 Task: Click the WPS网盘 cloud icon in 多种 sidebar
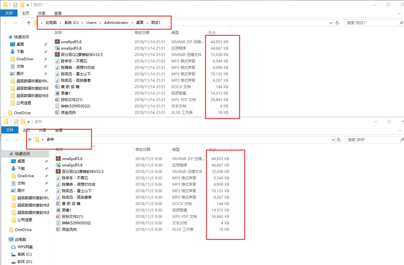pyautogui.click(x=13, y=247)
